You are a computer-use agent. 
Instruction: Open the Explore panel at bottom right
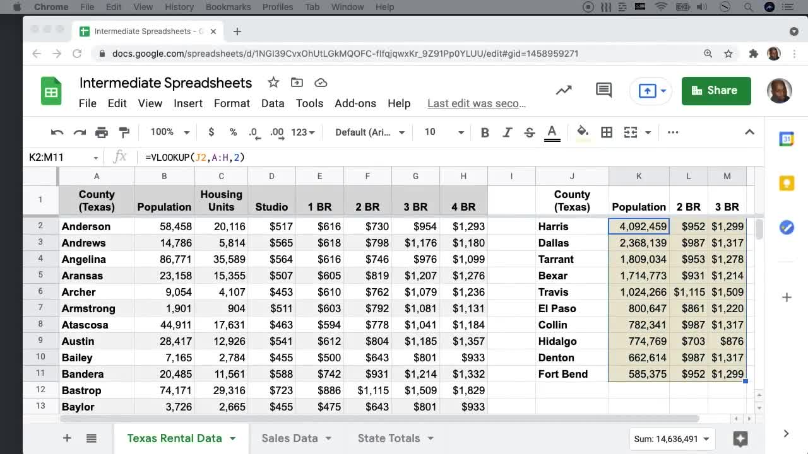pyautogui.click(x=740, y=439)
